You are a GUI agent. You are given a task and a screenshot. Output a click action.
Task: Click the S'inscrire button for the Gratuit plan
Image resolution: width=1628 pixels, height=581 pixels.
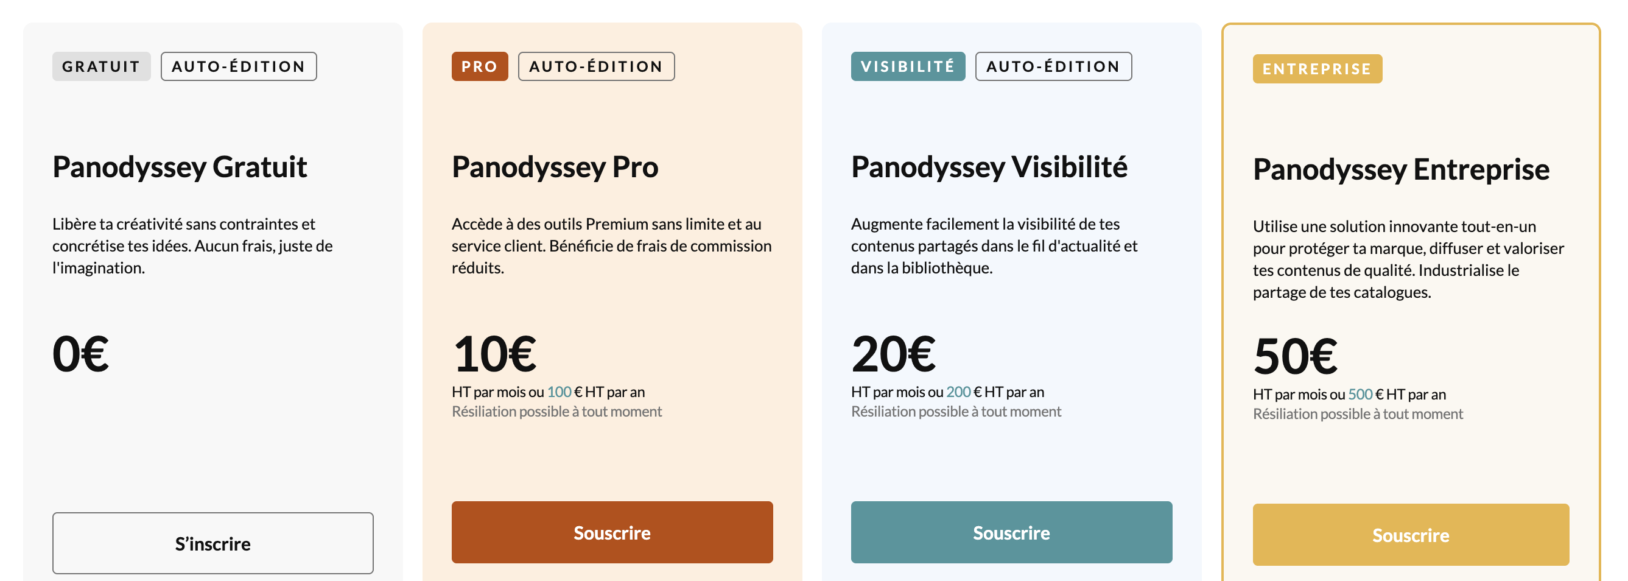(213, 543)
